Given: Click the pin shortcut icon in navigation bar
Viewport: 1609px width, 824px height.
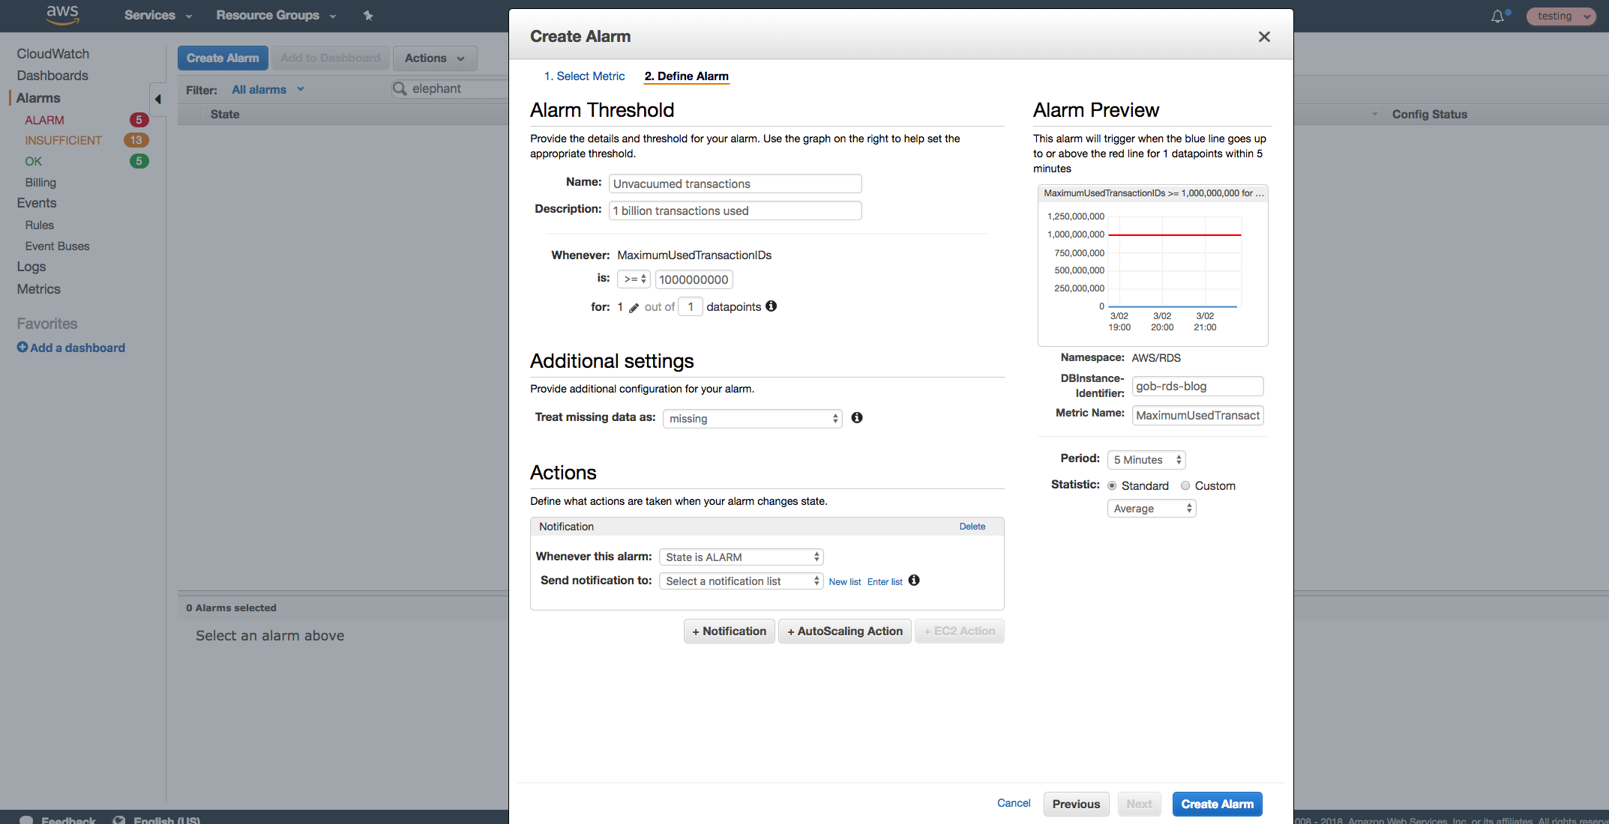Looking at the screenshot, I should pyautogui.click(x=368, y=15).
